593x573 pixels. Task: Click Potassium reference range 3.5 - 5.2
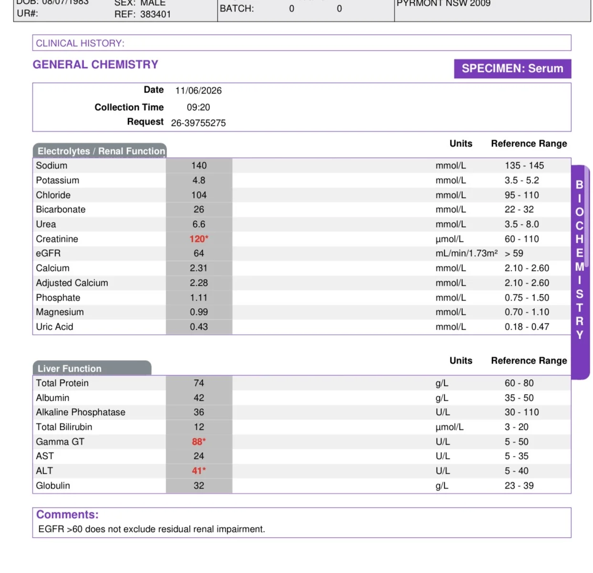[x=522, y=180]
